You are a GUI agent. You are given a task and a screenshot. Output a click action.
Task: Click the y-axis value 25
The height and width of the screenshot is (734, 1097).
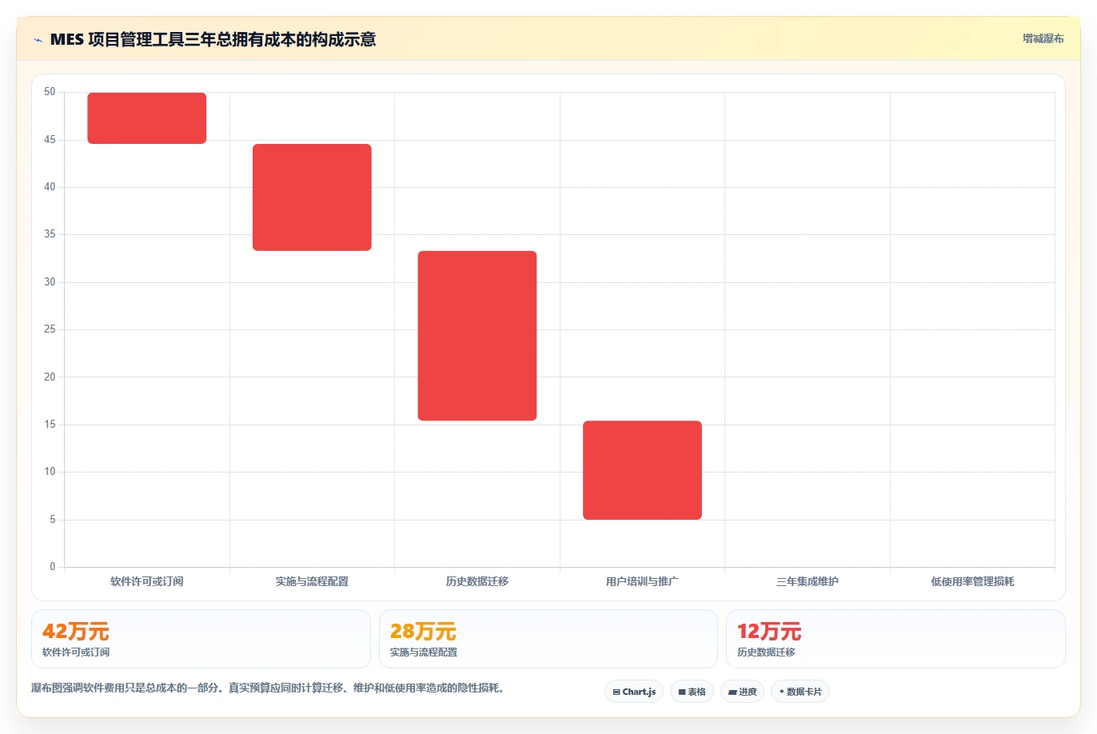coord(50,329)
